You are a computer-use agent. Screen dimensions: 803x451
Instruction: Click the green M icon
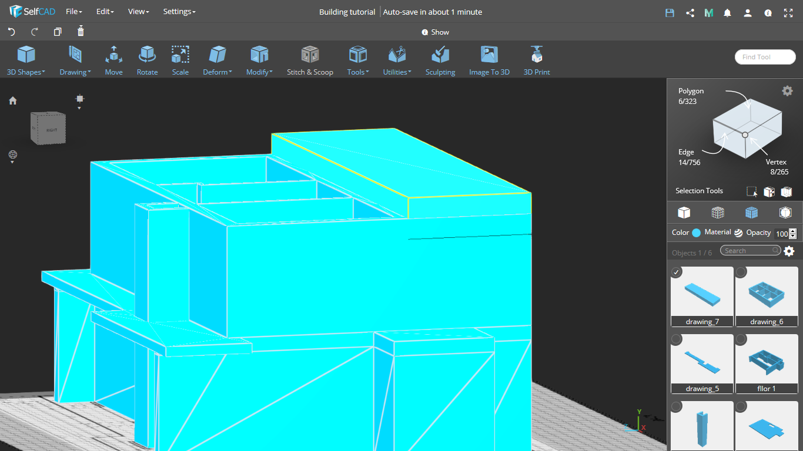(709, 12)
